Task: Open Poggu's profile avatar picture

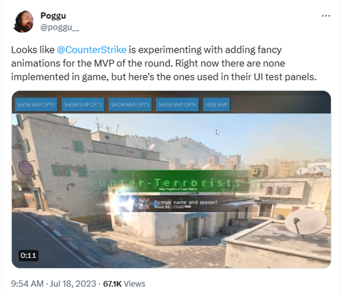Action: click(x=23, y=22)
